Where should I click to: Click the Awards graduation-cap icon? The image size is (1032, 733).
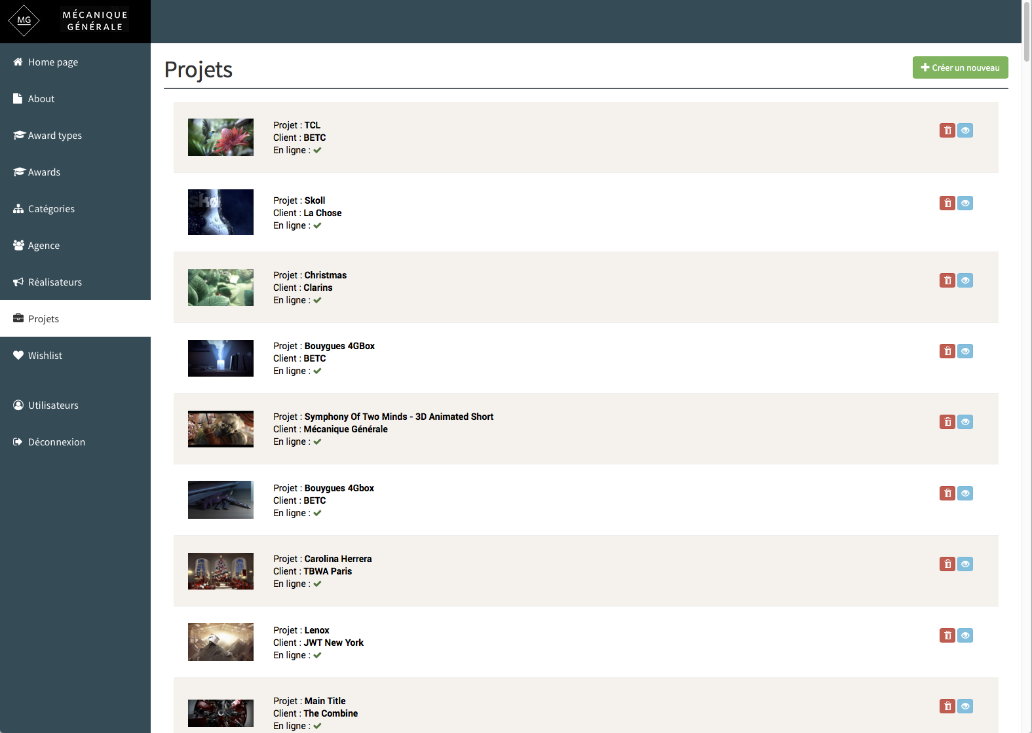point(19,172)
